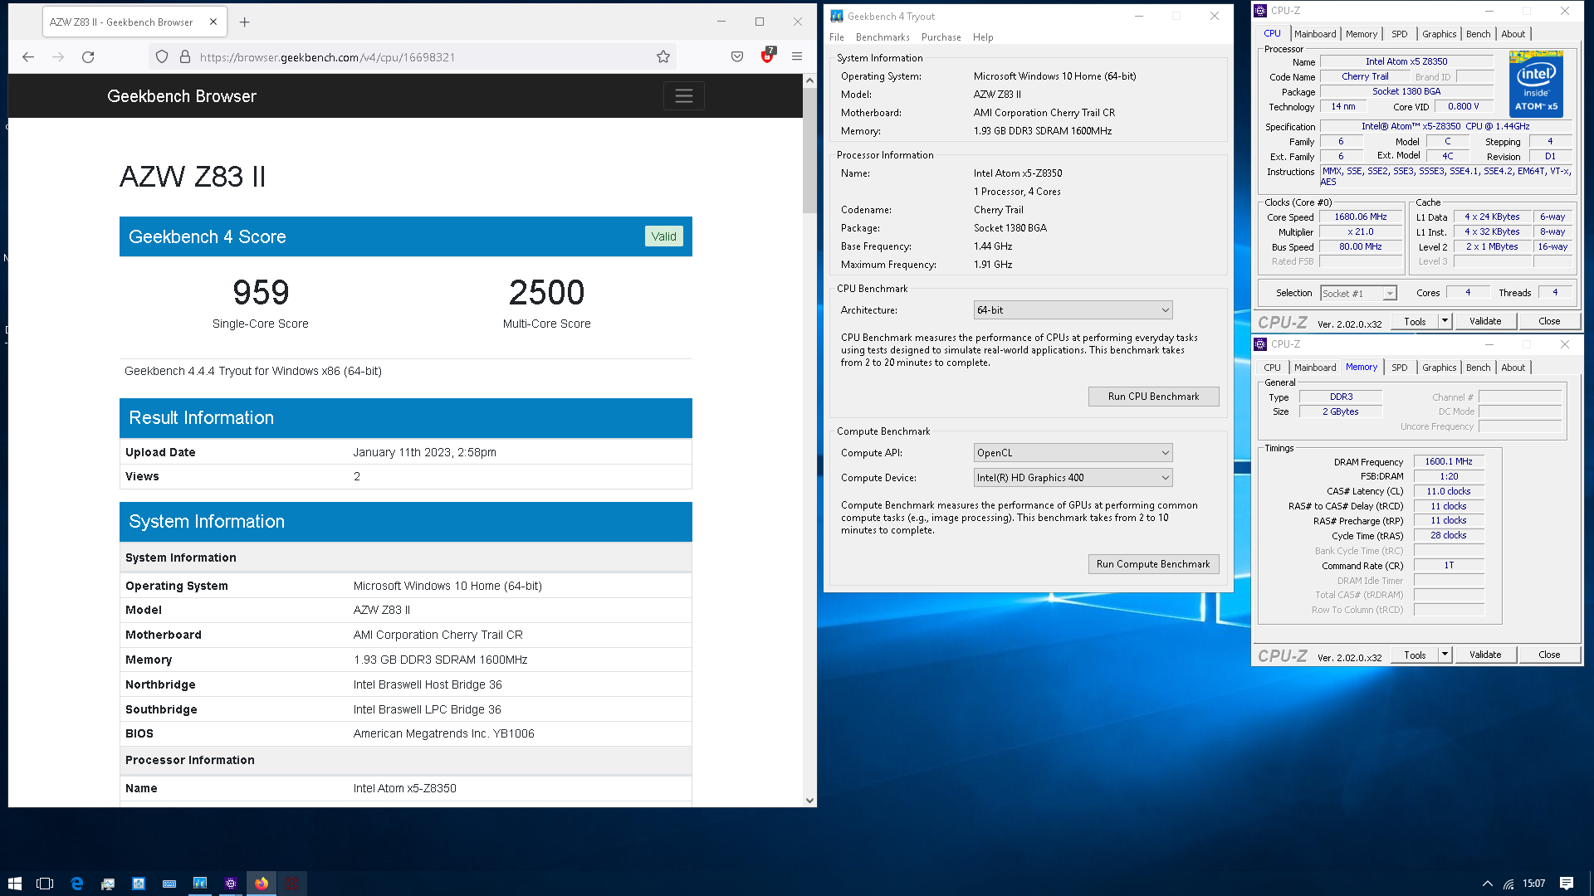The image size is (1594, 896).
Task: Click Run Compute Benchmark
Action: click(x=1153, y=564)
